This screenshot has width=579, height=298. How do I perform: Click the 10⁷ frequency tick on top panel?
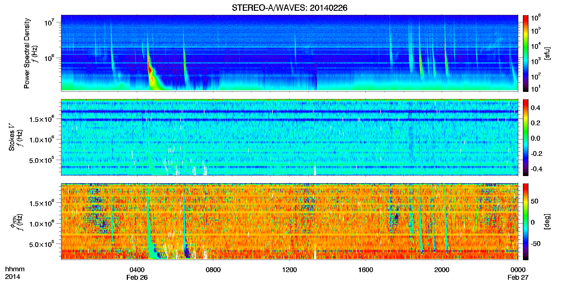[x=49, y=22]
